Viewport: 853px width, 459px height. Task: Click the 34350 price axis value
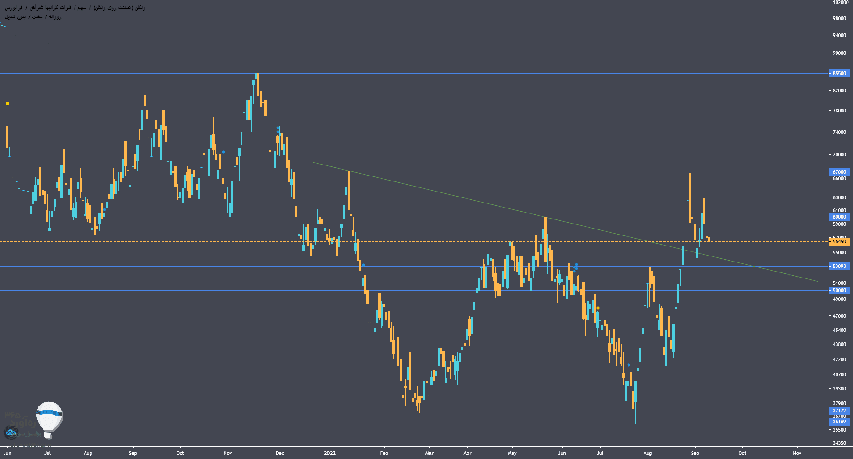[x=840, y=443]
